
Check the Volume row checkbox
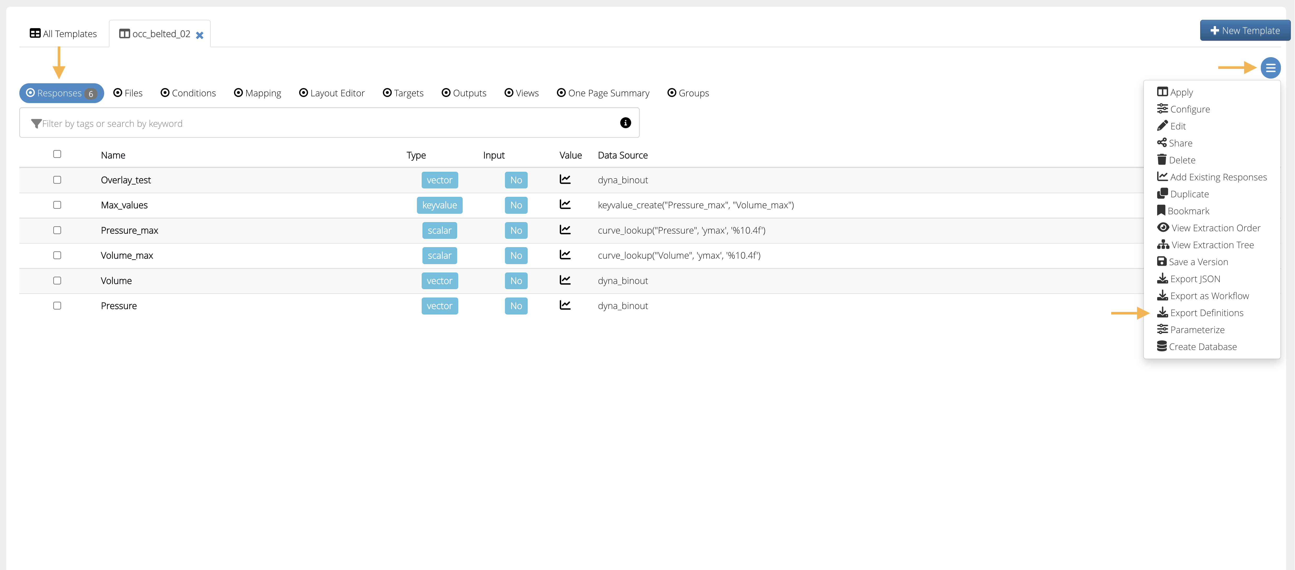click(x=57, y=280)
